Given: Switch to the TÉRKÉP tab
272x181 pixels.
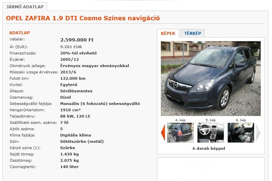Looking at the screenshot, I should (x=193, y=33).
